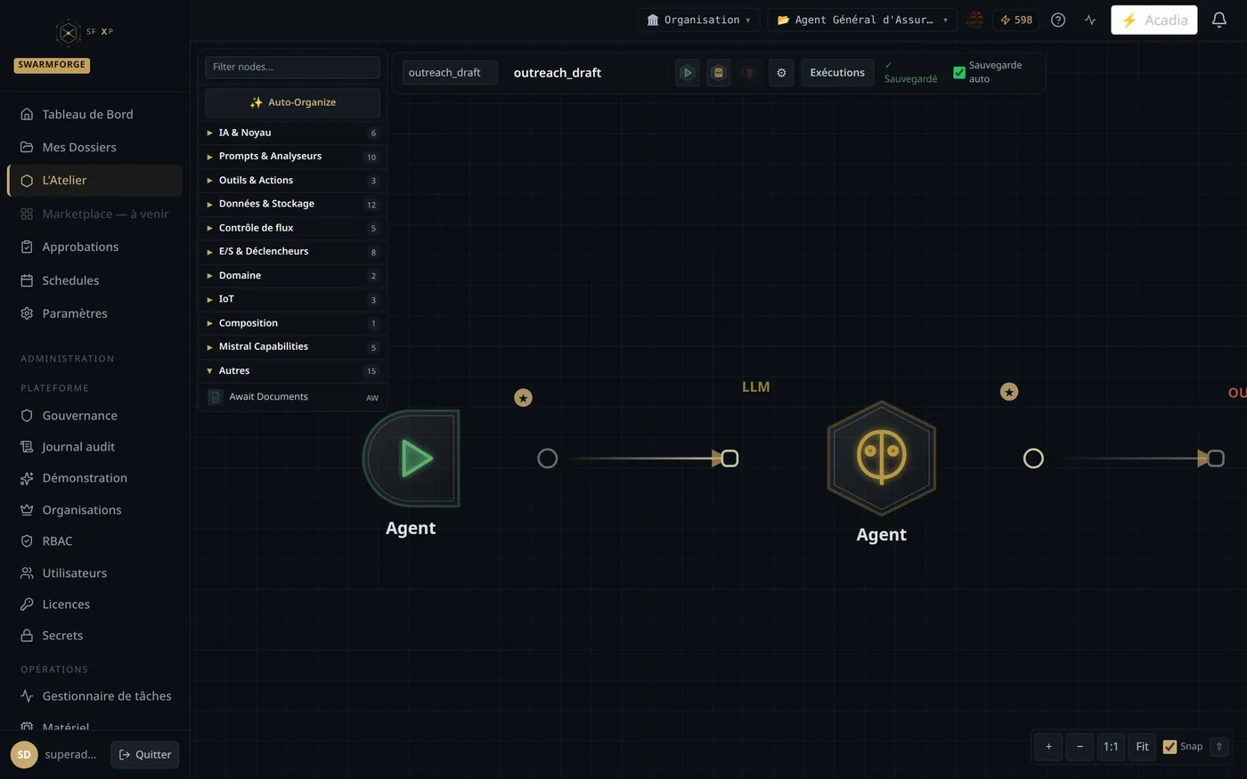Viewport: 1247px width, 779px height.
Task: Click the SwarmForge hexagon logo
Action: pos(69,33)
